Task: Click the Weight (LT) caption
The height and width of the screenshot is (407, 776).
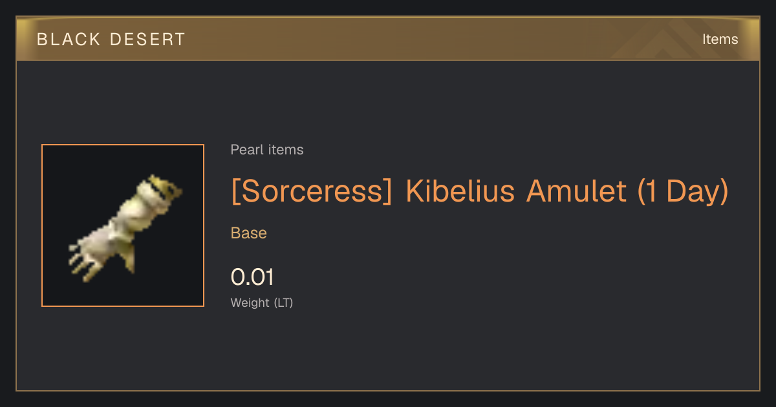Action: click(x=262, y=302)
